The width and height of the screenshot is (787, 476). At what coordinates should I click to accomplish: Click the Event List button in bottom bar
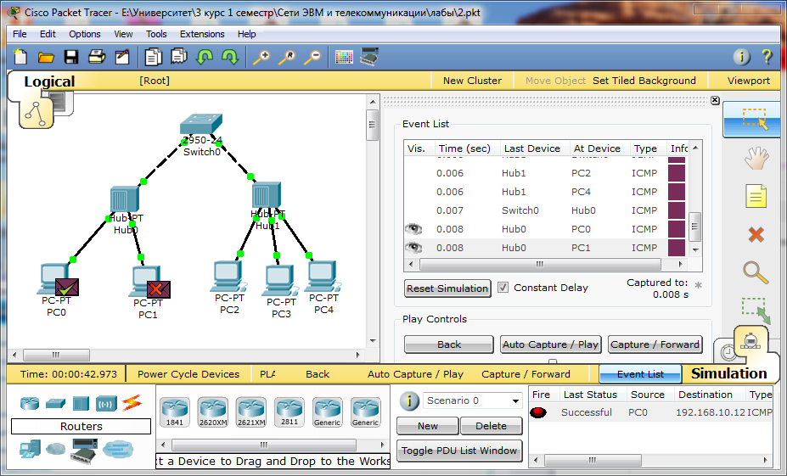coord(640,374)
